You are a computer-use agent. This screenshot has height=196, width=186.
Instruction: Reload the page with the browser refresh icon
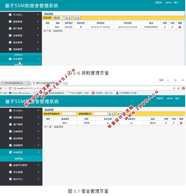pos(10,88)
